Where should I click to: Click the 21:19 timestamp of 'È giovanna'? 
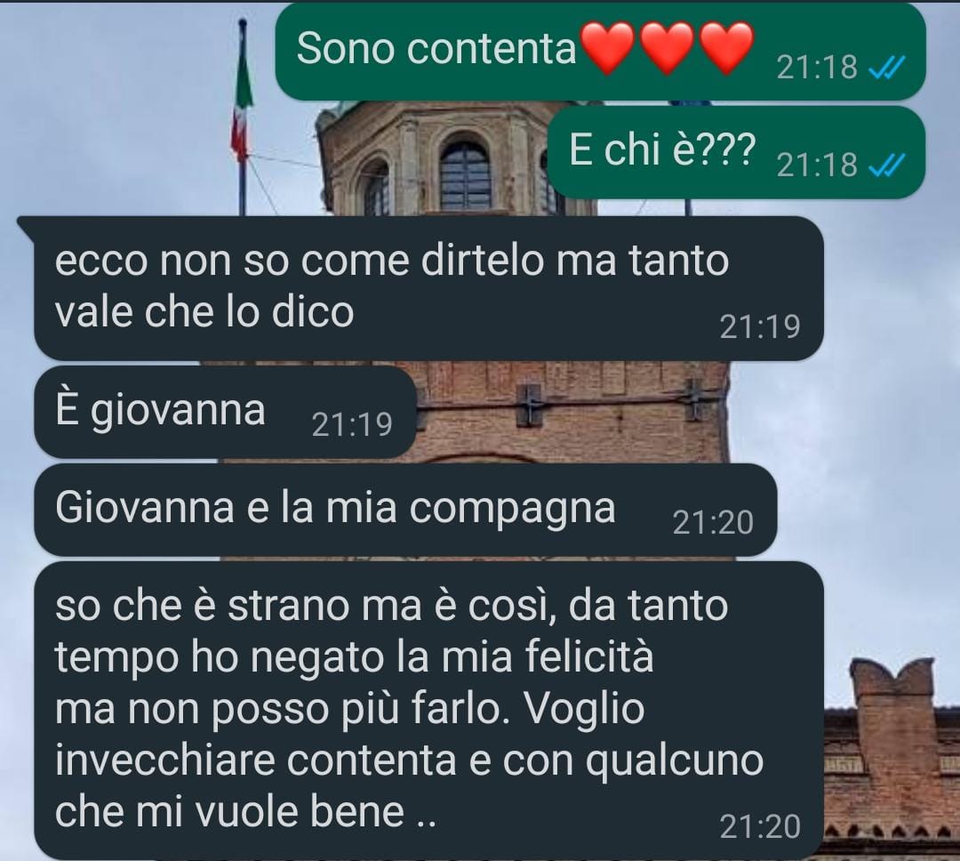(352, 424)
